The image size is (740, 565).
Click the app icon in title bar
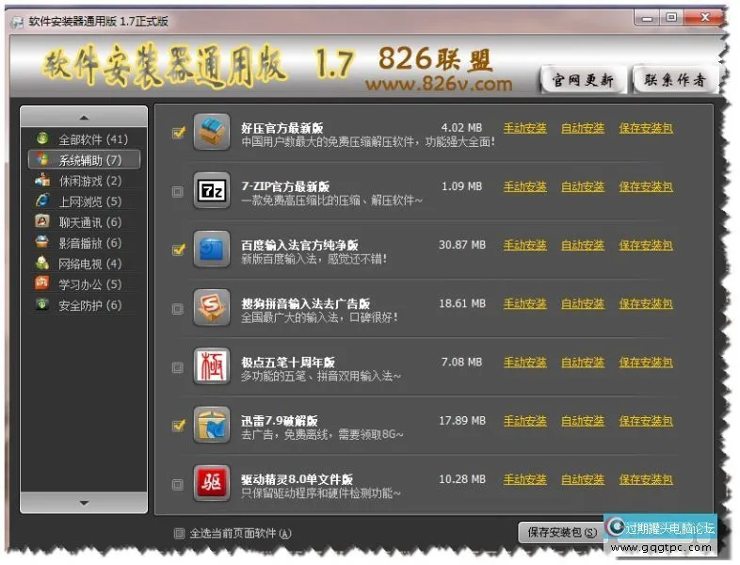18,22
